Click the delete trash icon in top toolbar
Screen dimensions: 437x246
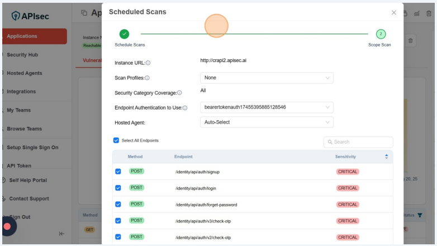point(411,41)
